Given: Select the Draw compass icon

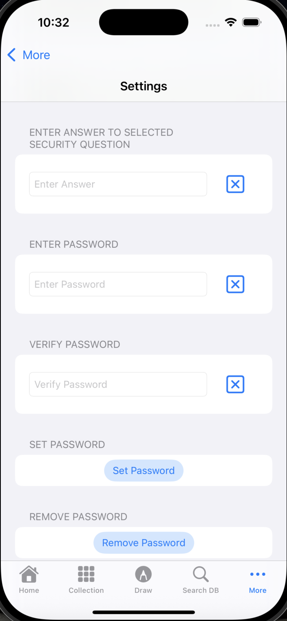Looking at the screenshot, I should tap(143, 574).
